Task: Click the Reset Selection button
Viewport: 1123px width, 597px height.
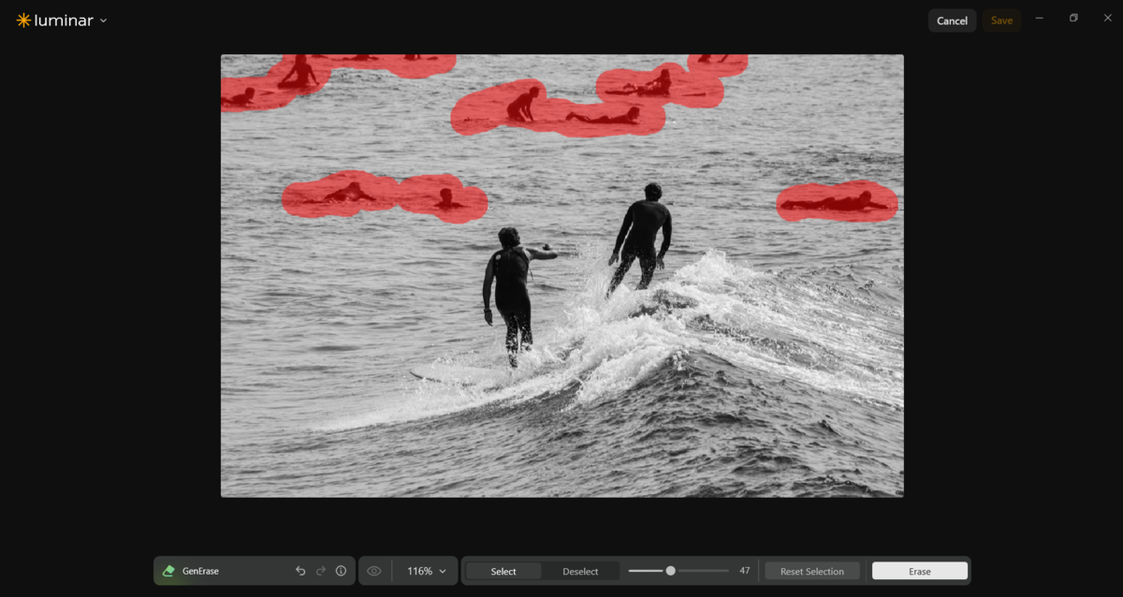Action: pos(812,571)
